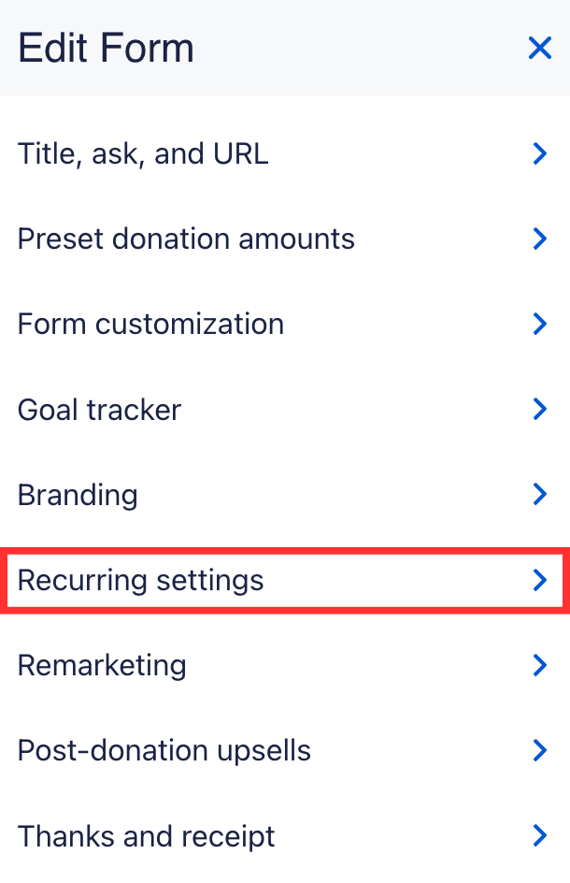Expand arrow next to Preset donation amounts

click(538, 239)
